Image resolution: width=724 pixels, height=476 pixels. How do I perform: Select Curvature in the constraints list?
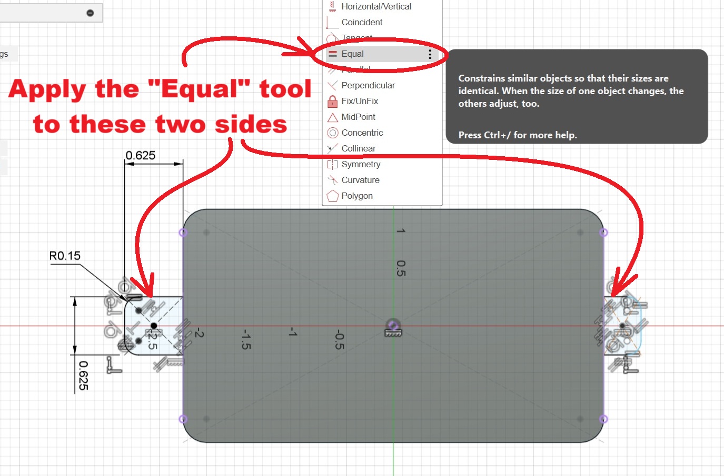tap(360, 180)
